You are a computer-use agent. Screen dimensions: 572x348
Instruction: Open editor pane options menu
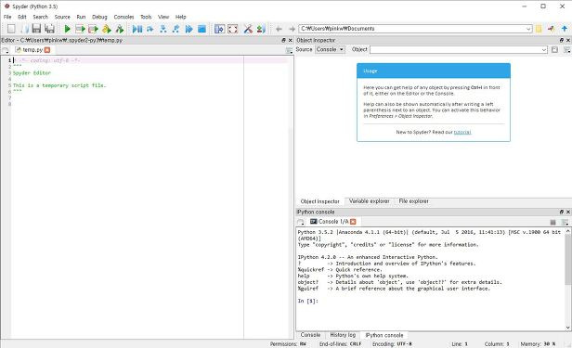click(289, 50)
